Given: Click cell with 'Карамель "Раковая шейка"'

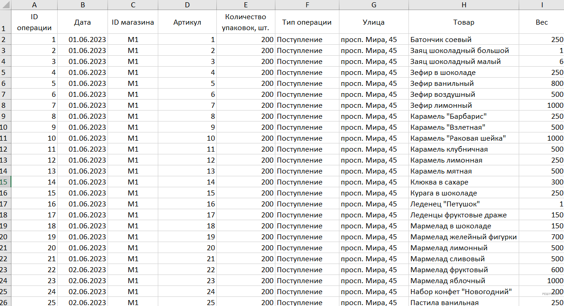Looking at the screenshot, I should (464, 138).
